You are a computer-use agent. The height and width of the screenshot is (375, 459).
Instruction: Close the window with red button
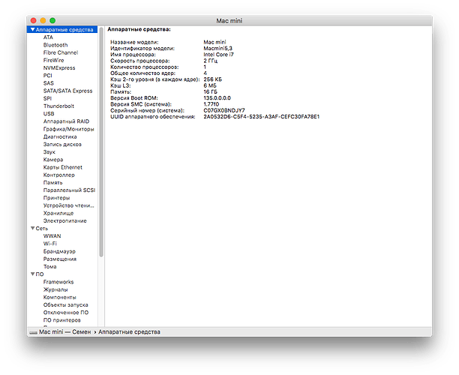[x=33, y=20]
